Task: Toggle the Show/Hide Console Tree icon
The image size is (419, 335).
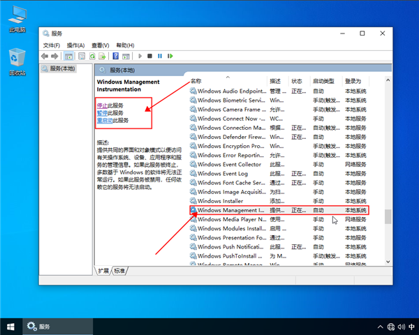Action: [70, 56]
